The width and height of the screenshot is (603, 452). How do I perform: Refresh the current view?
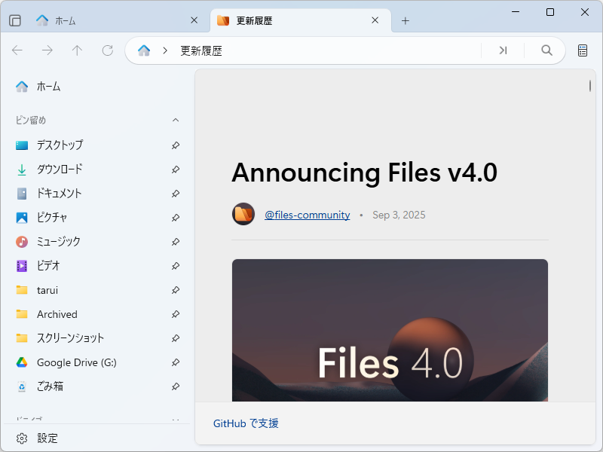pos(107,50)
